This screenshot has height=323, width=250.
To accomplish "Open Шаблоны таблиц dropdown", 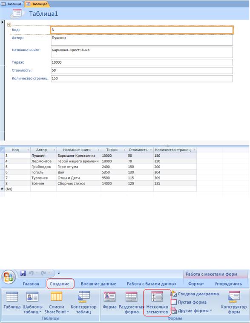I will (32, 302).
